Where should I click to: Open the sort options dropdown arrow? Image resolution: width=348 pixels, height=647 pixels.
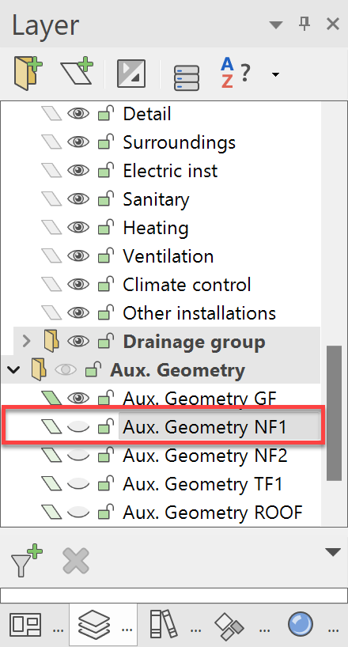275,74
